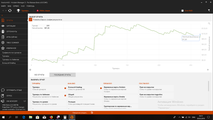Open the filter funnel icon
The image size is (213, 120).
click(209, 10)
